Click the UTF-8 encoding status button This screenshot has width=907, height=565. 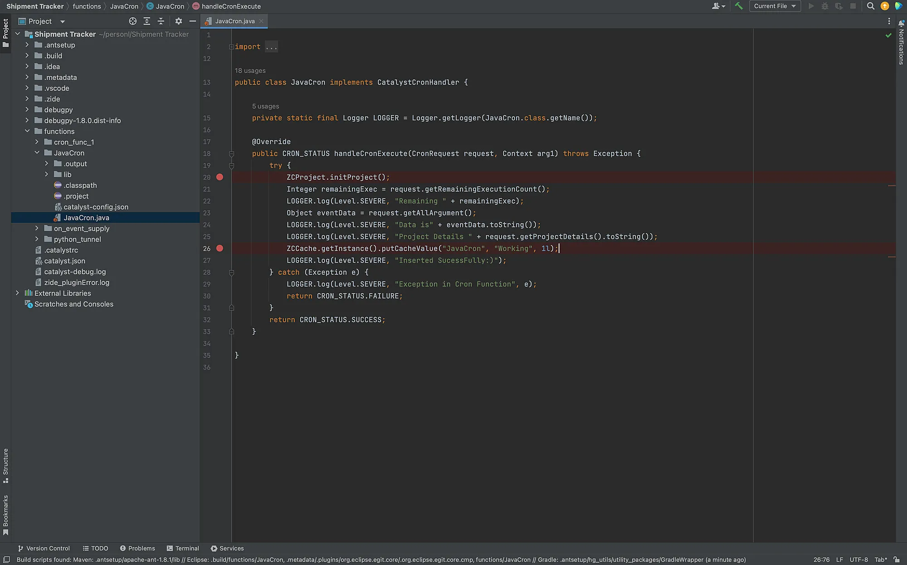click(858, 560)
